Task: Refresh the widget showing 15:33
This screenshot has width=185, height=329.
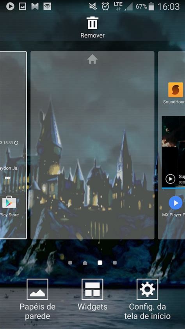Action: click(16, 143)
